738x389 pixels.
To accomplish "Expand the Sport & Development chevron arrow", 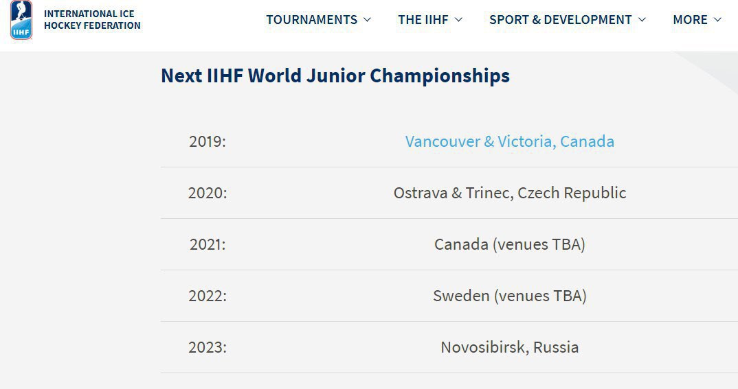I will [x=642, y=20].
